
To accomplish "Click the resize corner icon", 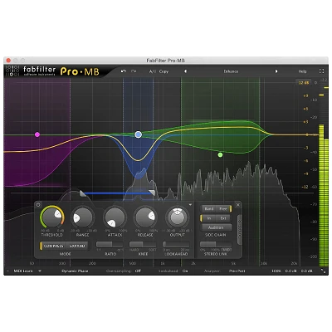I will coord(323,271).
